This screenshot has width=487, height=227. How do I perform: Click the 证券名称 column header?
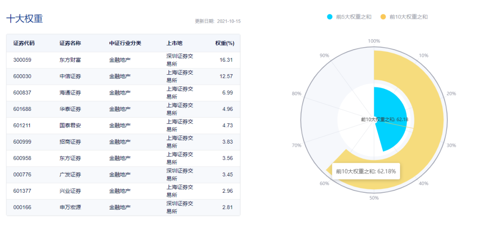[x=70, y=43]
